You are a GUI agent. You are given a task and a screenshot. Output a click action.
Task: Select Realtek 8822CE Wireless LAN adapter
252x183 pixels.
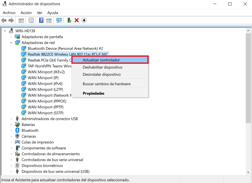pyautogui.click(x=68, y=54)
